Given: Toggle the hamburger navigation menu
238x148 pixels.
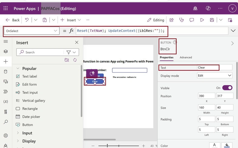Looking at the screenshot, I should click(6, 41).
